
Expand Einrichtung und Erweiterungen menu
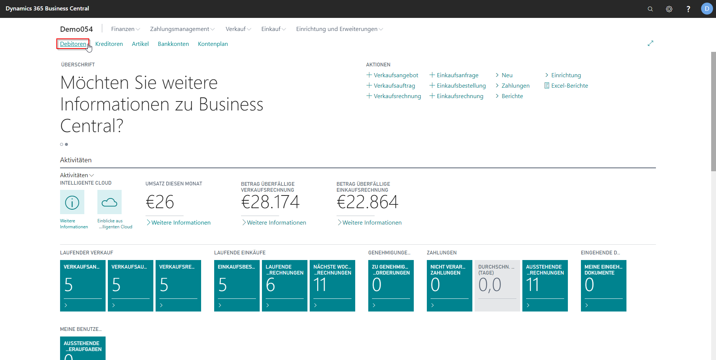tap(340, 29)
